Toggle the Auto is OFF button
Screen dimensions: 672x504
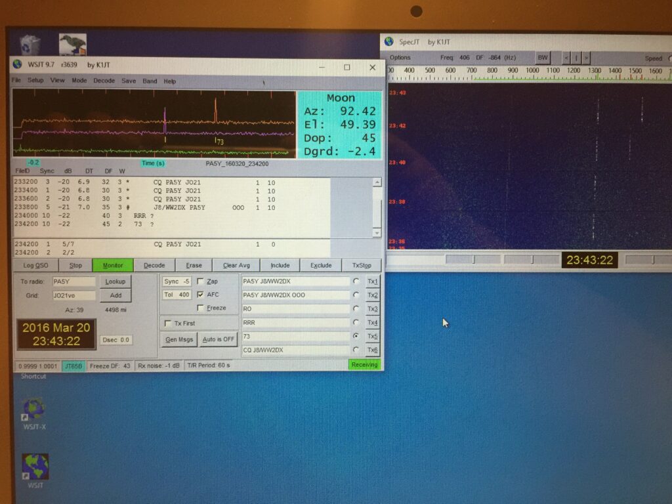point(219,339)
